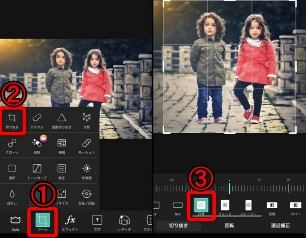The image size is (306, 238).
Task: Select the 分散 dispersion tool
Action: point(87,121)
